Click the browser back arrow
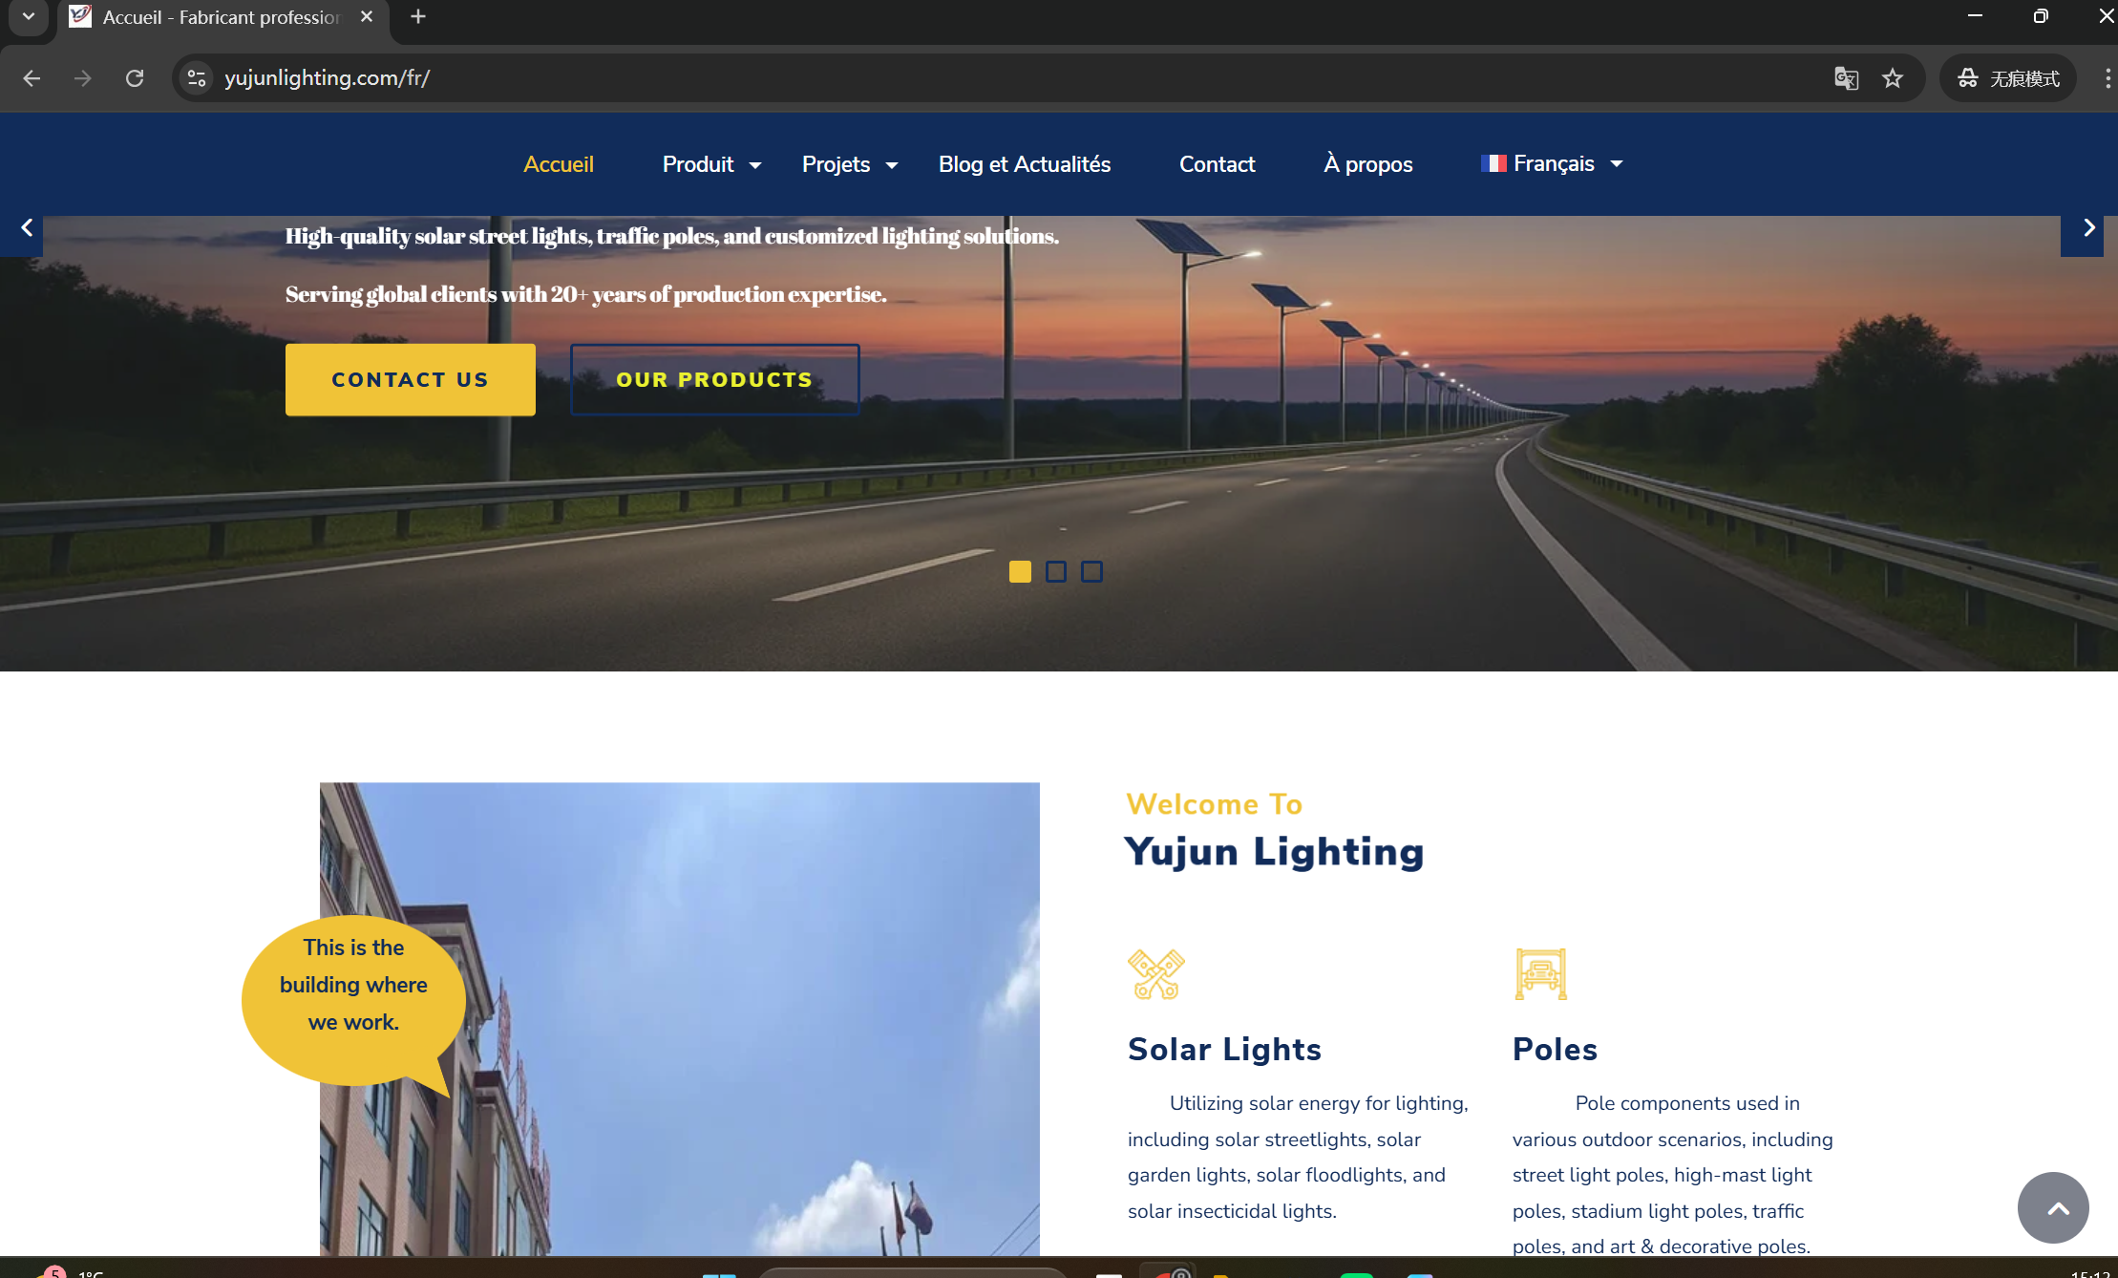The image size is (2118, 1278). [x=32, y=78]
